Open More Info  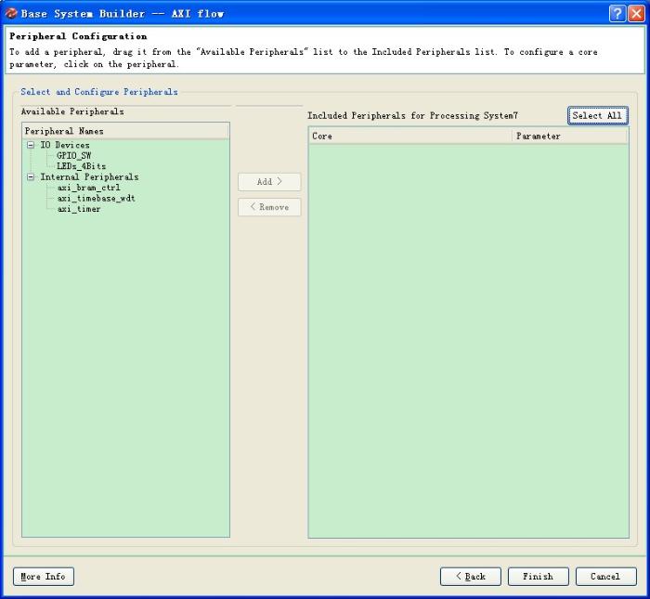pyautogui.click(x=44, y=577)
